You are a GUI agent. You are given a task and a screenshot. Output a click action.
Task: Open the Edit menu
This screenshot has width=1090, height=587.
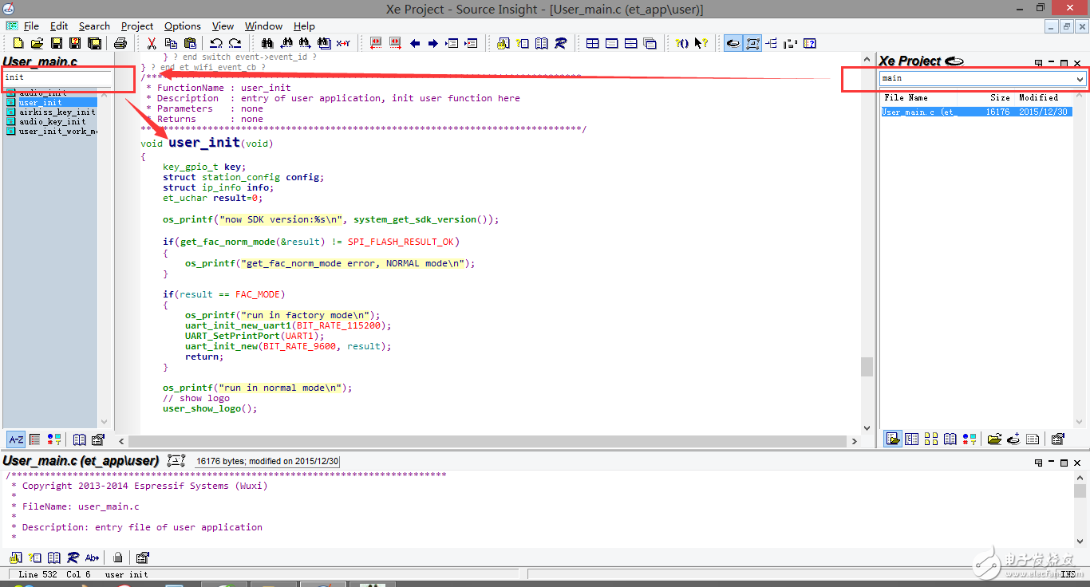(x=59, y=26)
